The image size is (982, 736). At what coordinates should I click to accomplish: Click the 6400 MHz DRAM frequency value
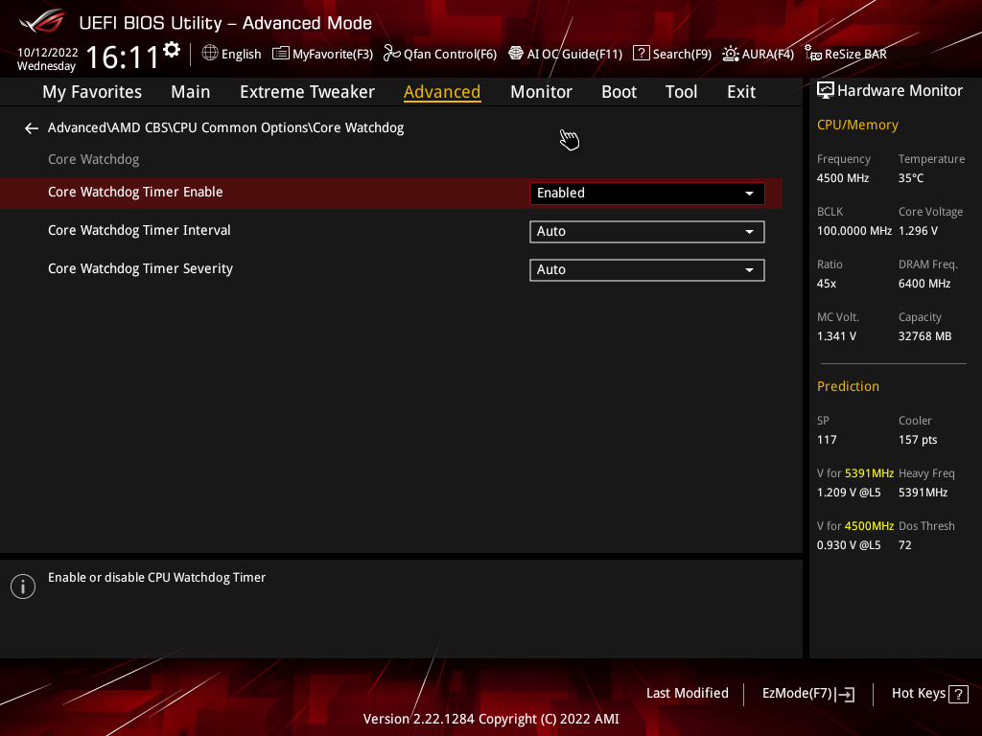[x=924, y=284]
